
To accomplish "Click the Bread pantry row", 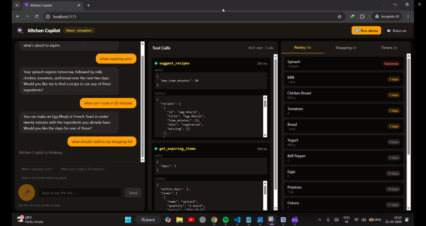I will click(344, 126).
